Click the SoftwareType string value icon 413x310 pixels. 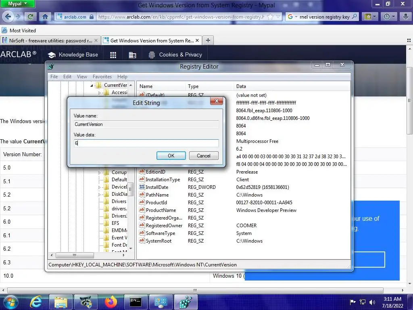[x=142, y=233]
